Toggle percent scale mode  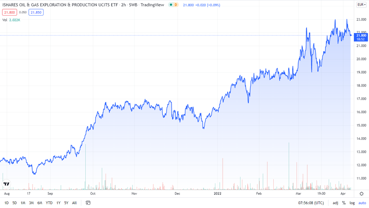344,203
